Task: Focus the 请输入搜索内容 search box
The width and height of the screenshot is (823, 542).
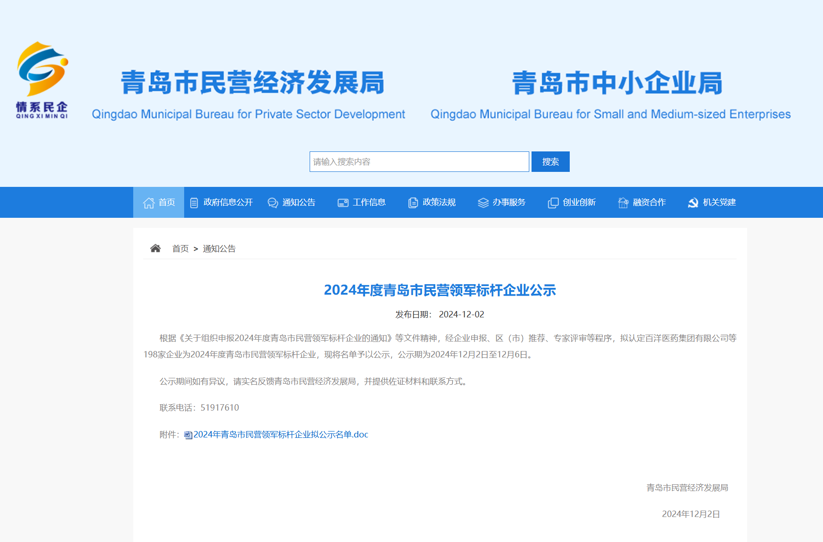Action: pos(419,161)
